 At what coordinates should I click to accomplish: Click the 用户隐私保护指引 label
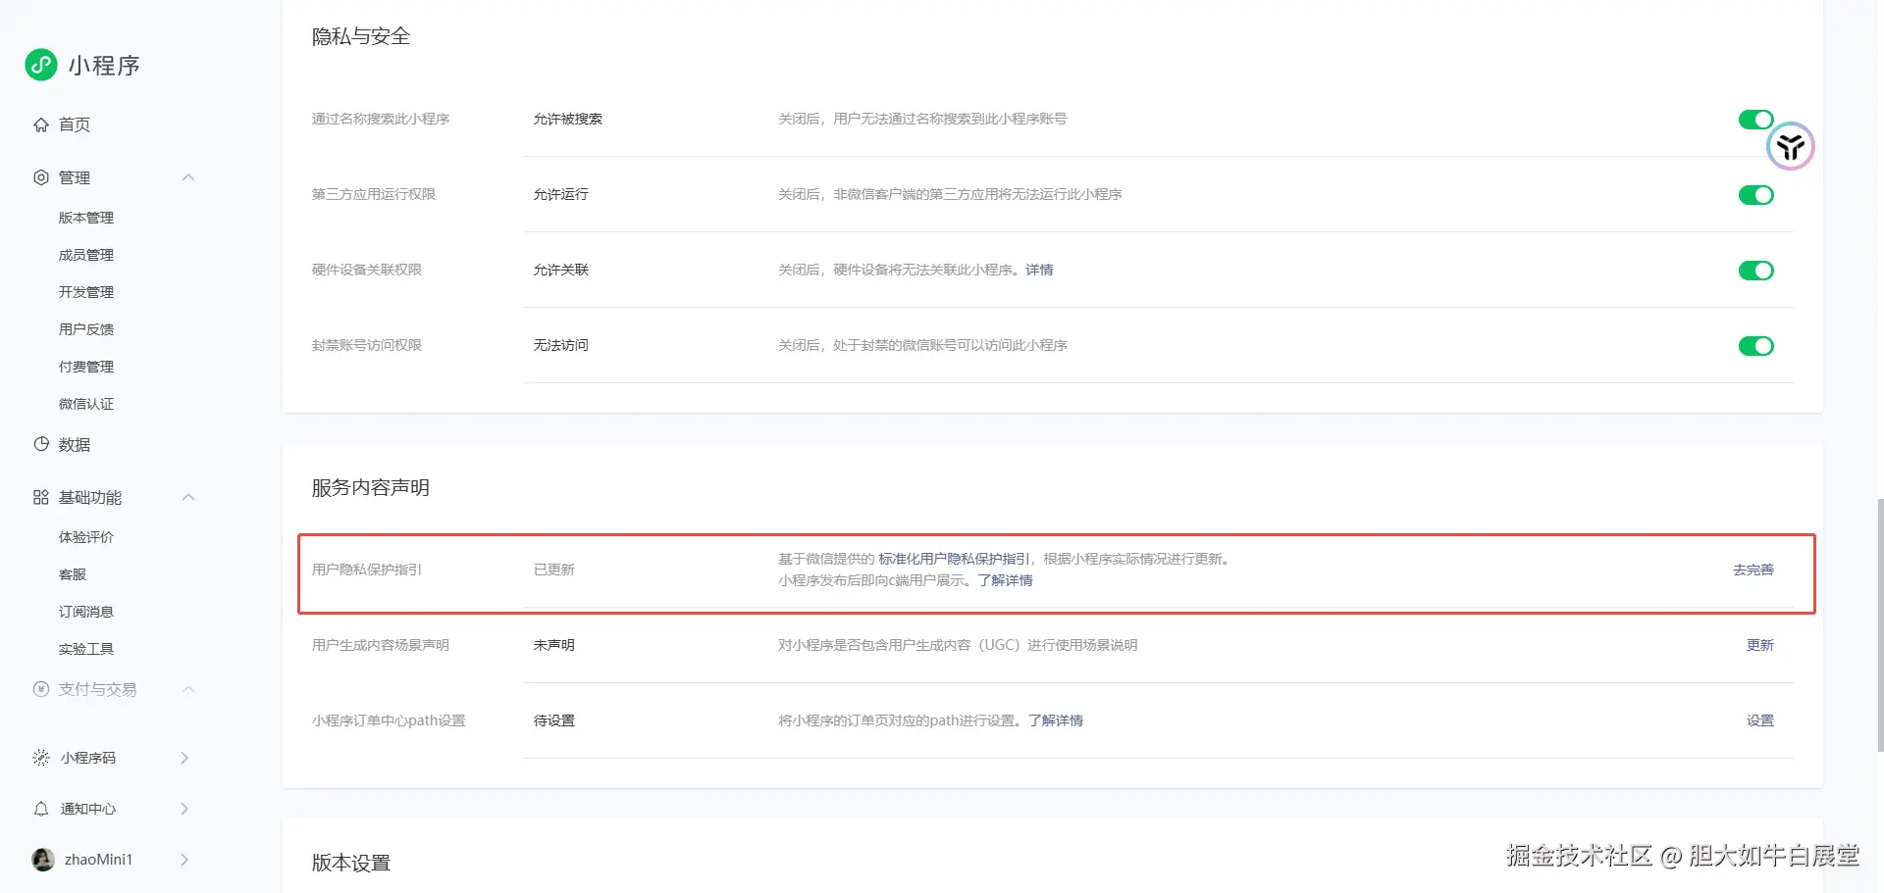point(367,570)
